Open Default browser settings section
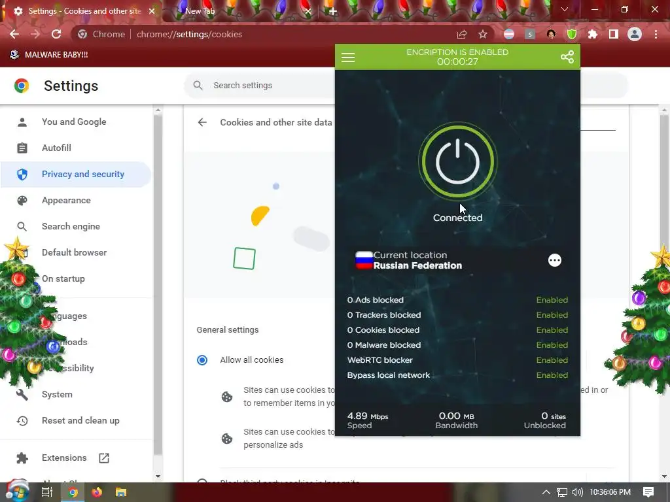670x502 pixels. (x=75, y=252)
